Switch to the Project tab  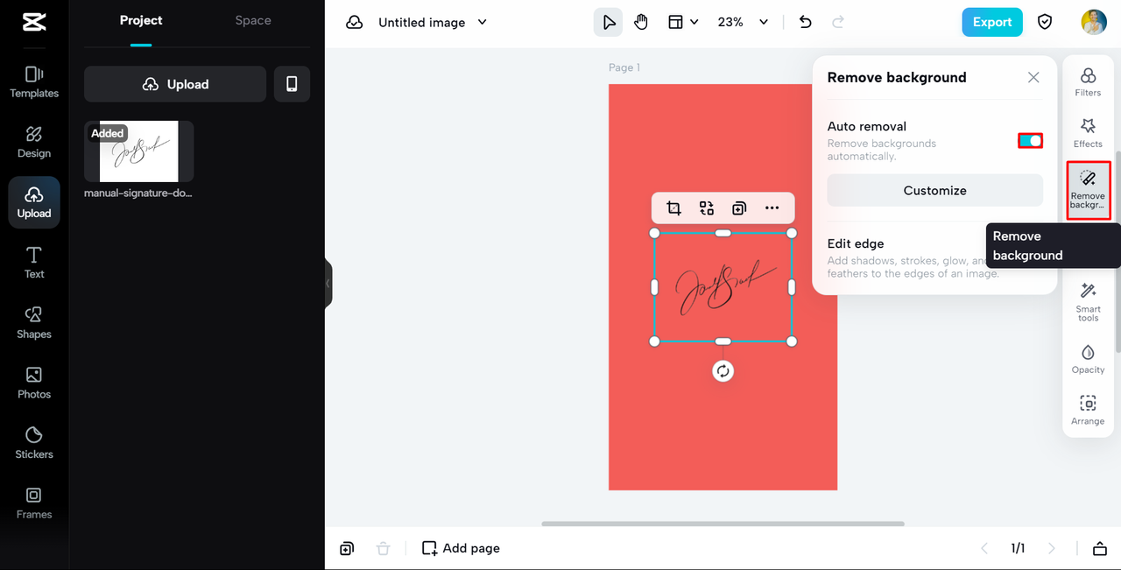141,20
